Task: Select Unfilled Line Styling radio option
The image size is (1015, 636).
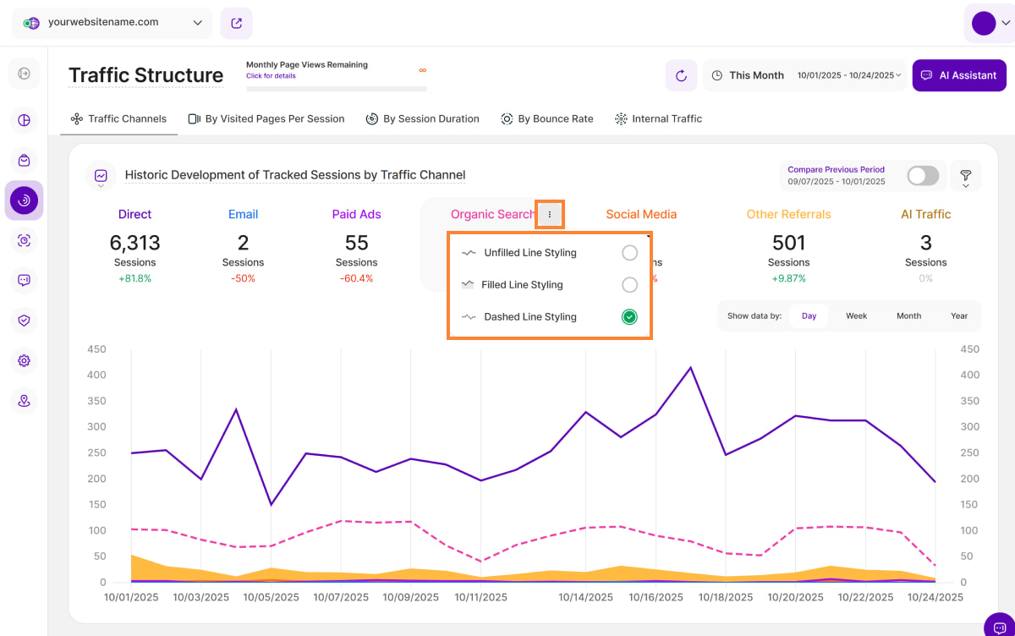Action: [628, 253]
